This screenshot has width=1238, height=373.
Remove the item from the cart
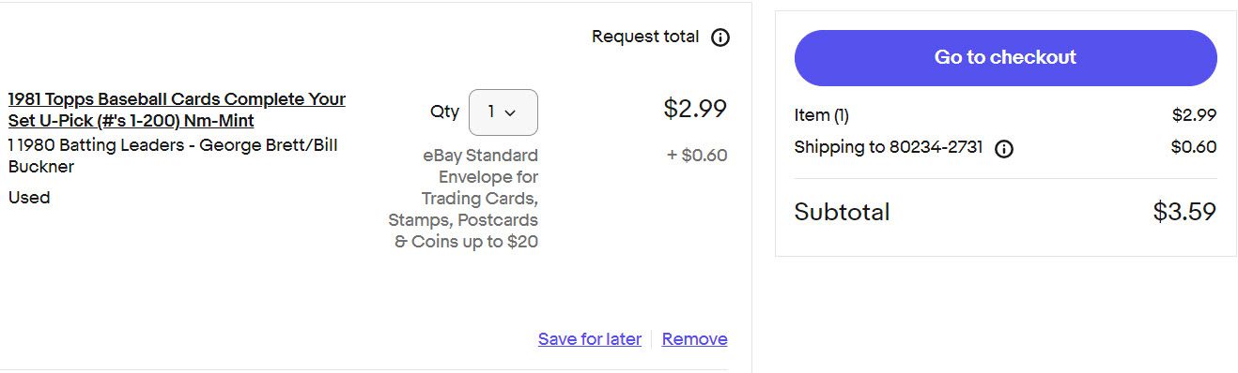(x=694, y=339)
